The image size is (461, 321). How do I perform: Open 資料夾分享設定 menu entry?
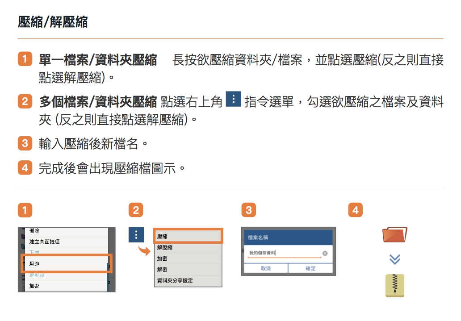point(188,281)
